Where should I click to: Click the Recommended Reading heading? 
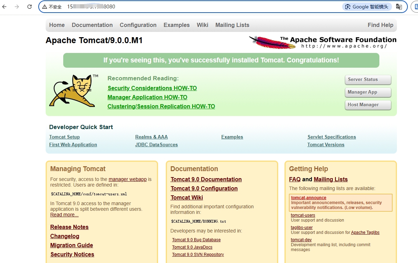[x=143, y=78]
